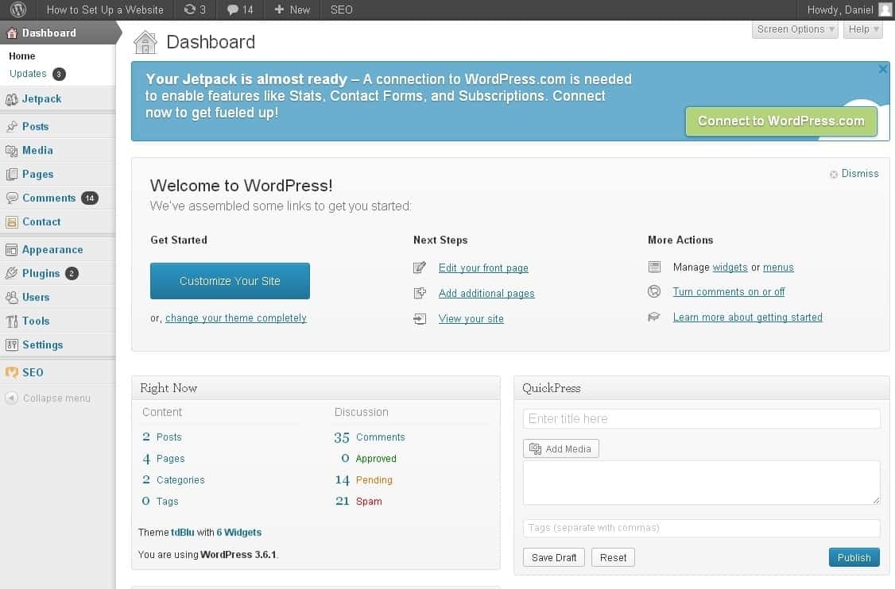Open the SEO menu in top admin bar
The width and height of the screenshot is (895, 589).
click(341, 10)
